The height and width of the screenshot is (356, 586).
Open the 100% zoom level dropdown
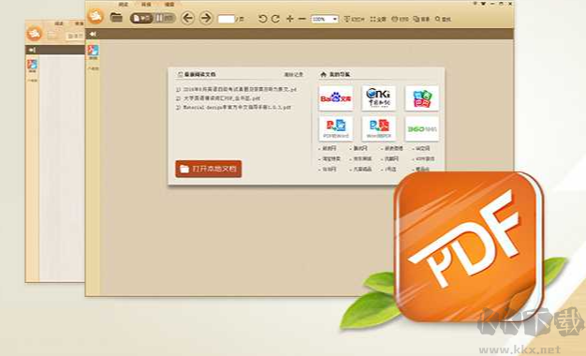[325, 19]
